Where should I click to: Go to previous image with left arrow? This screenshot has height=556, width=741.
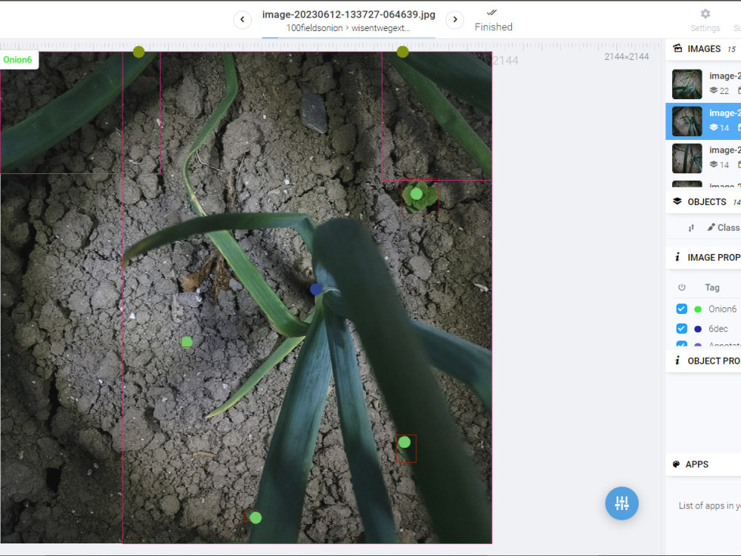pos(242,20)
